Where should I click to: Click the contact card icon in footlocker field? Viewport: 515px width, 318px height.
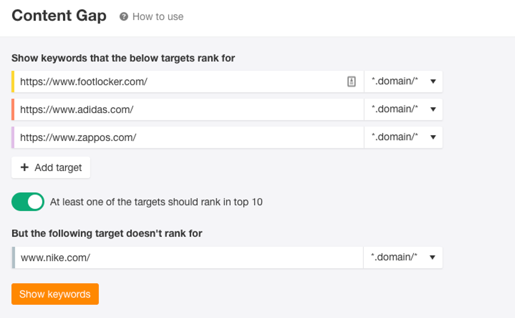pos(352,81)
